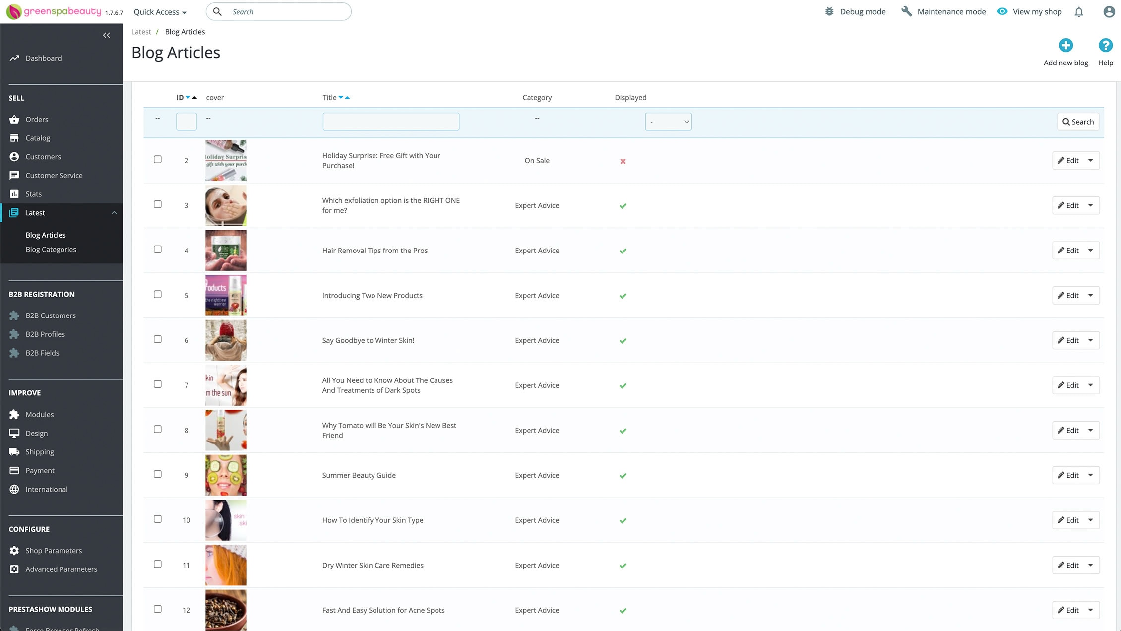This screenshot has width=1121, height=631.
Task: Edit the Say Goodbye to Winter Skin article
Action: [x=1068, y=340]
